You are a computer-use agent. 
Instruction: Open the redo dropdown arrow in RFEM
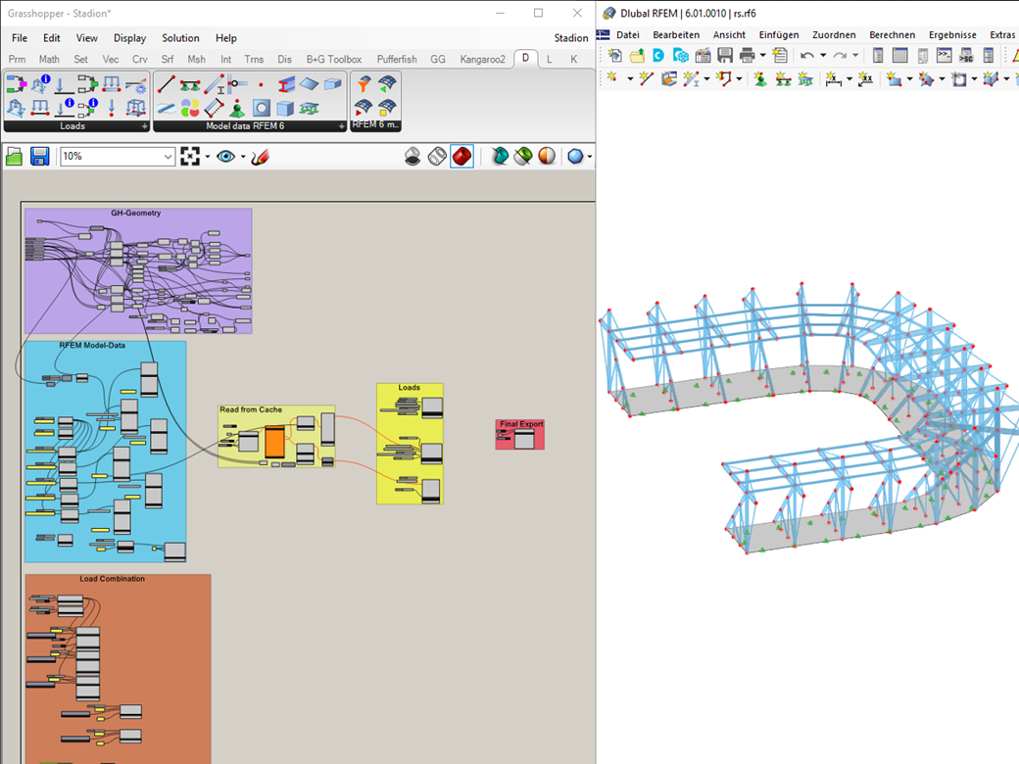pos(854,56)
